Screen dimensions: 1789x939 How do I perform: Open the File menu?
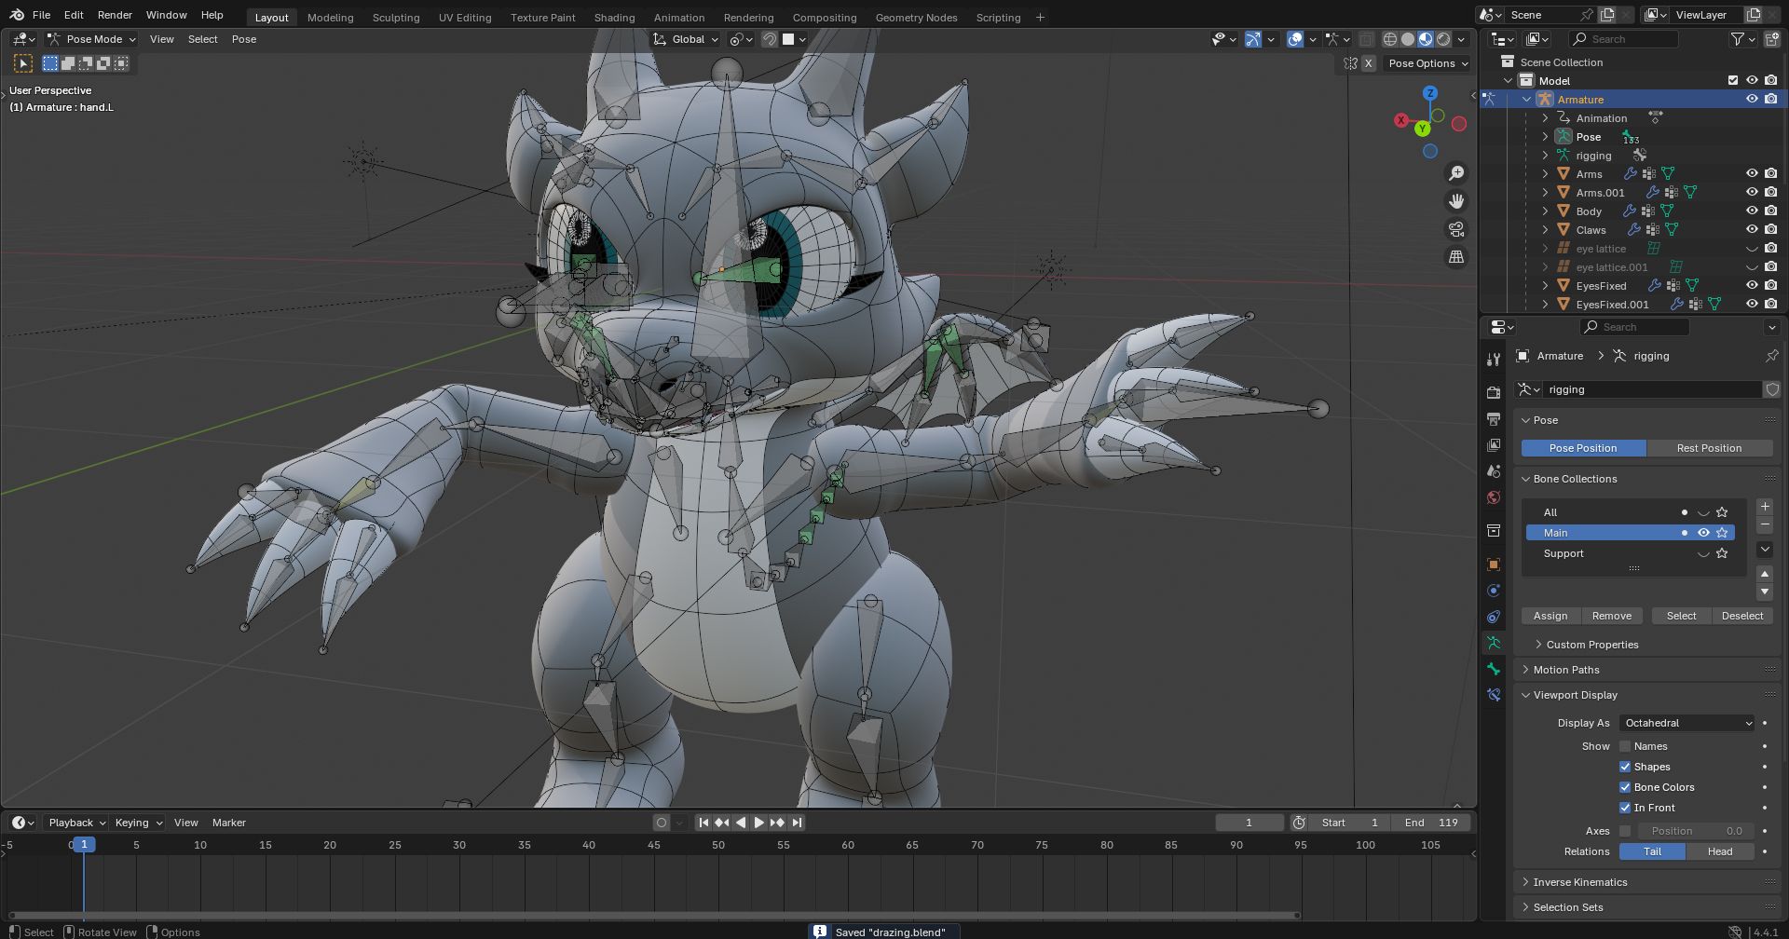coord(41,15)
